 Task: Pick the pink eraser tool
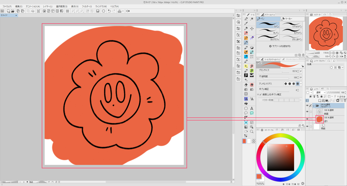click(252, 85)
